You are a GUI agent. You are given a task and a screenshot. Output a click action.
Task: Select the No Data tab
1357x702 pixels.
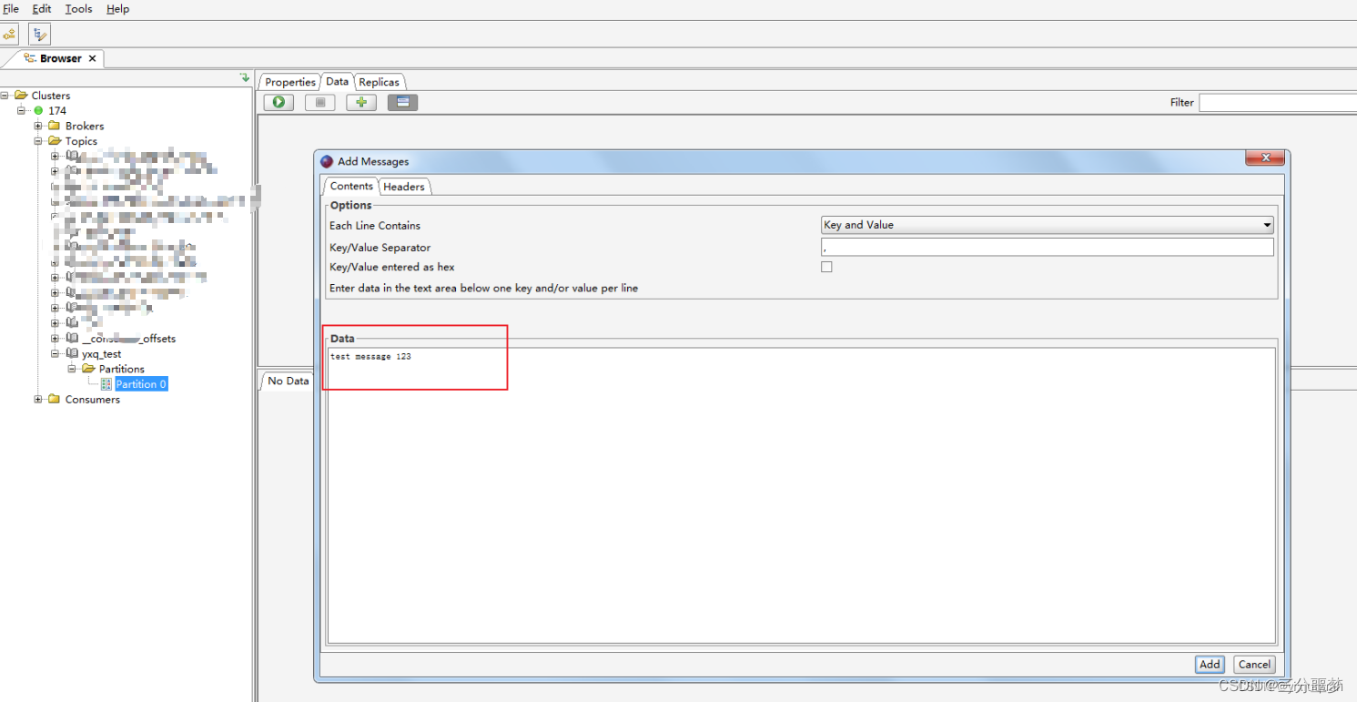289,381
